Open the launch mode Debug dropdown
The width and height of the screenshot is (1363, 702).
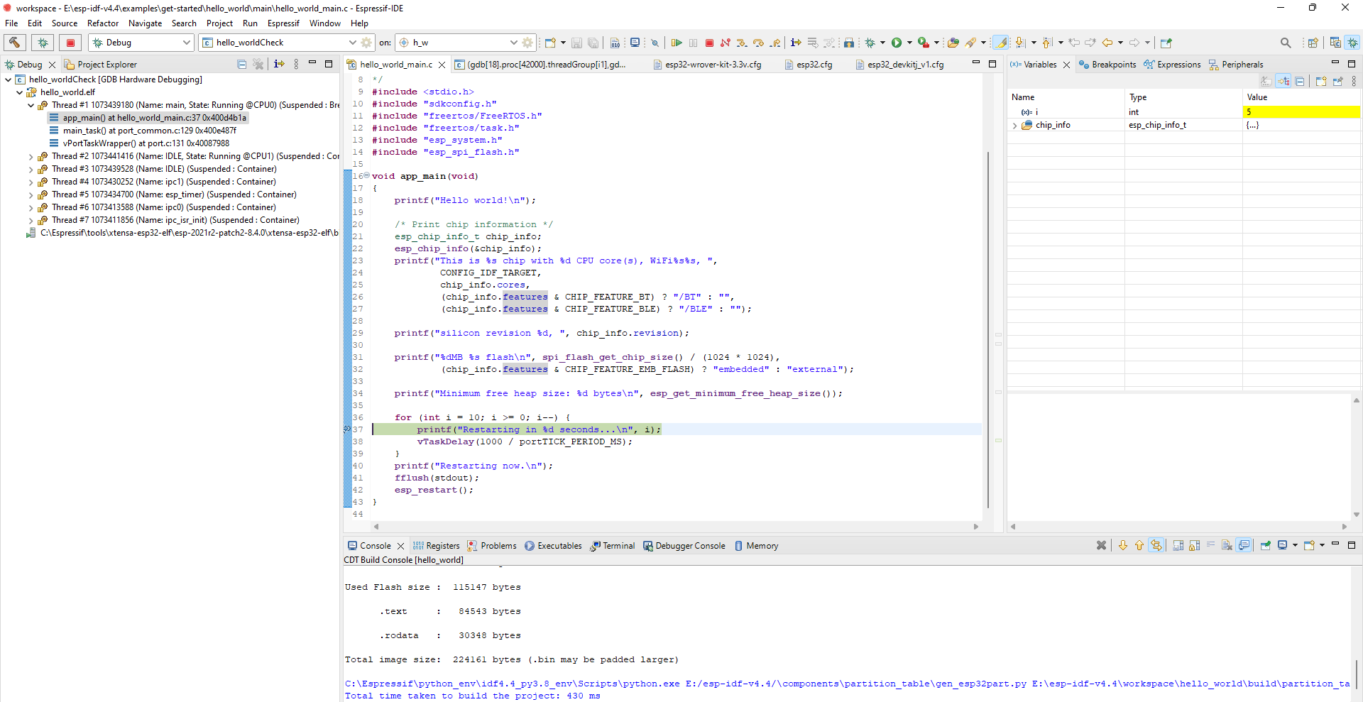pyautogui.click(x=141, y=43)
